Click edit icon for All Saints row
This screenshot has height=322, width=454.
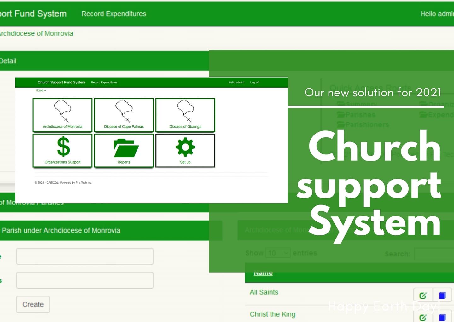click(x=423, y=296)
